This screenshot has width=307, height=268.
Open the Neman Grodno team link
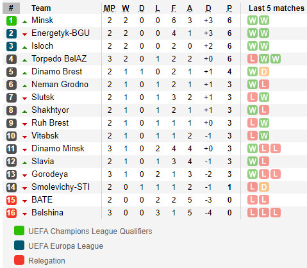point(60,85)
